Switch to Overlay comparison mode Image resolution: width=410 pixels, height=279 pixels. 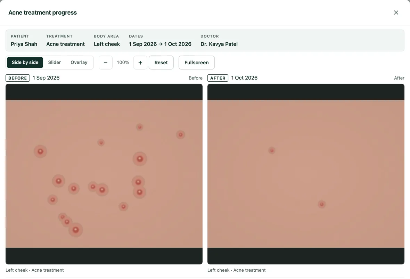pyautogui.click(x=79, y=63)
